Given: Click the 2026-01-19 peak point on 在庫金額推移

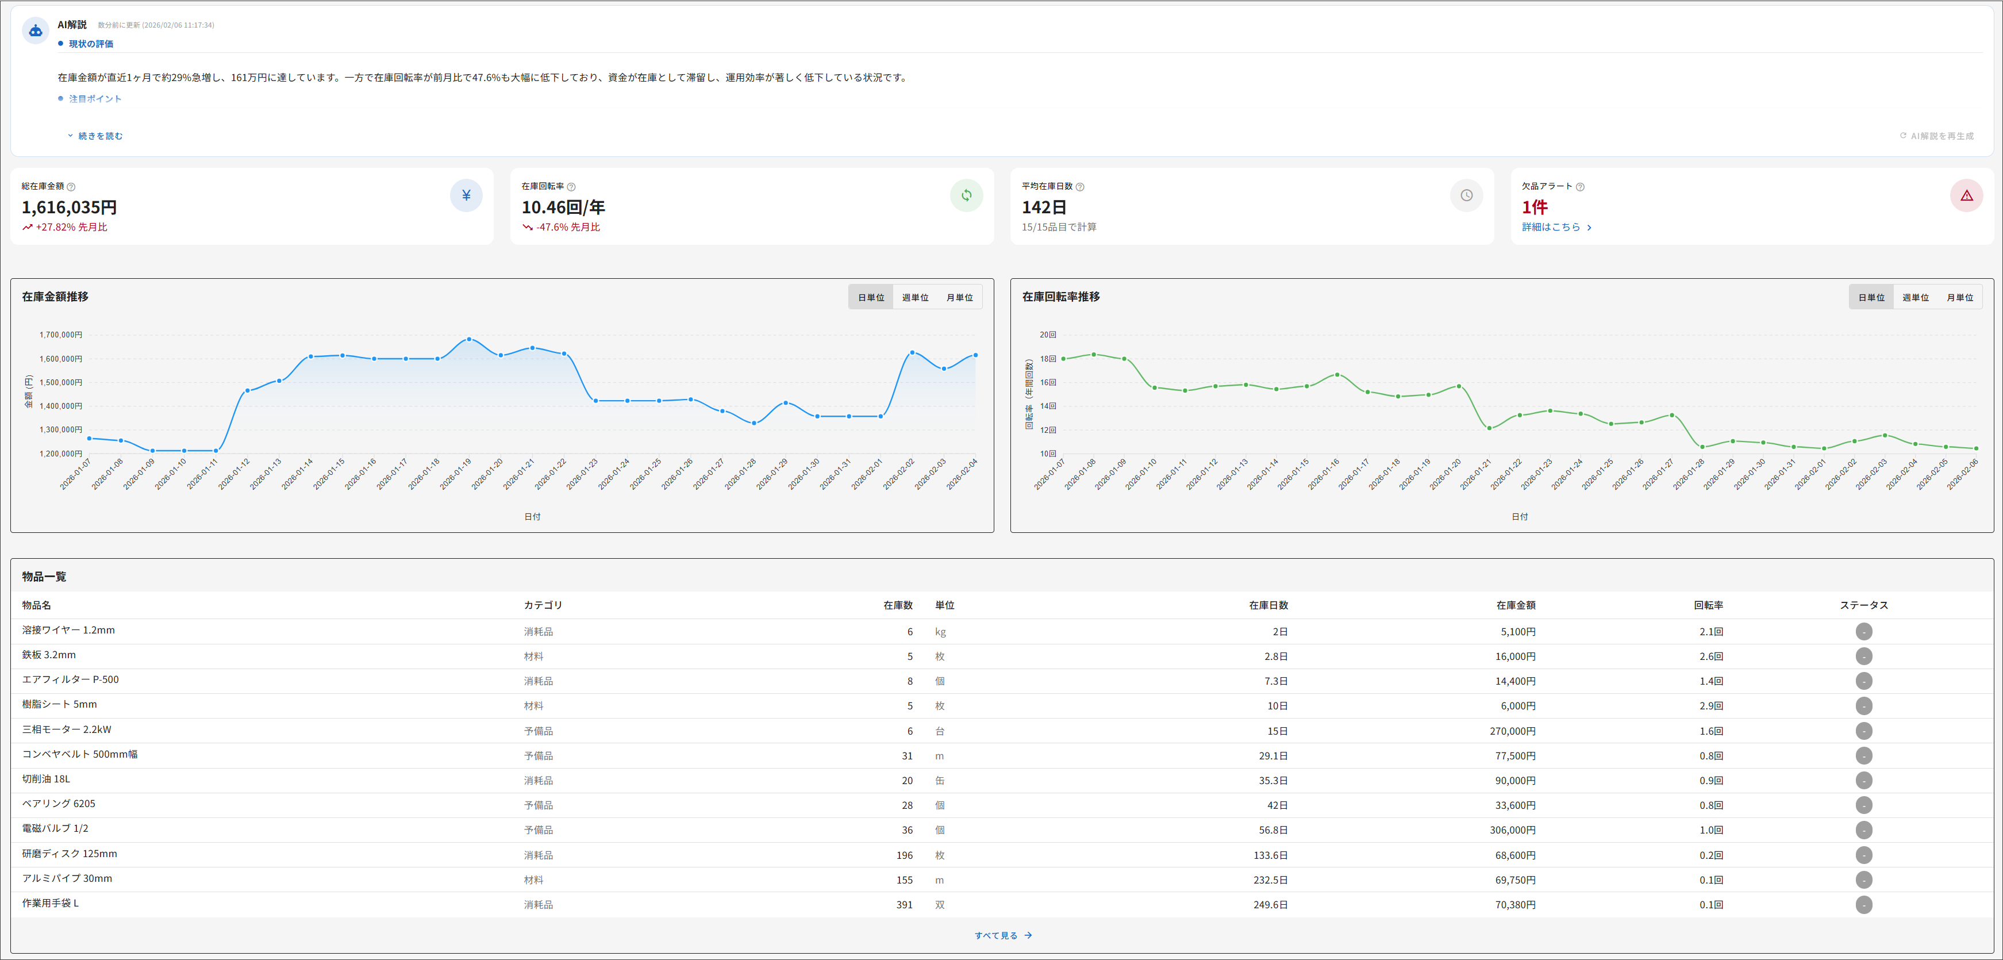Looking at the screenshot, I should click(469, 339).
